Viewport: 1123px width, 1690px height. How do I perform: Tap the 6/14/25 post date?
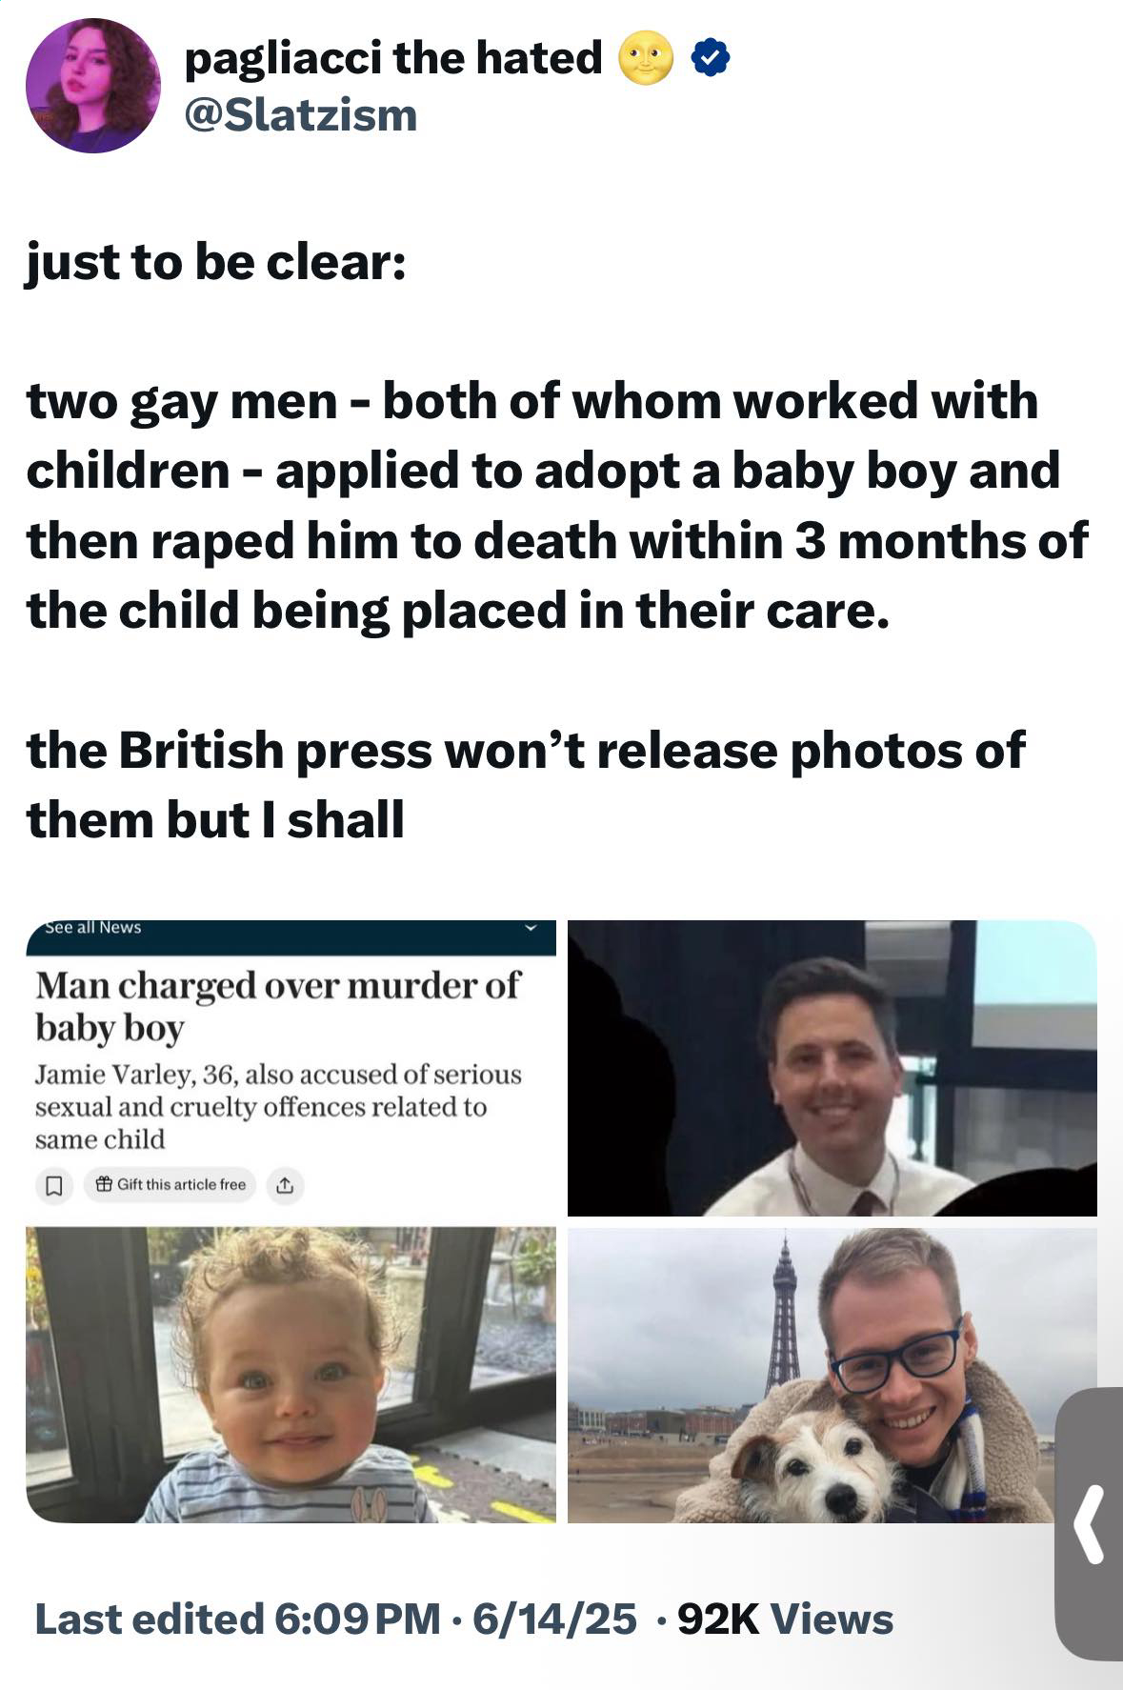553,1619
